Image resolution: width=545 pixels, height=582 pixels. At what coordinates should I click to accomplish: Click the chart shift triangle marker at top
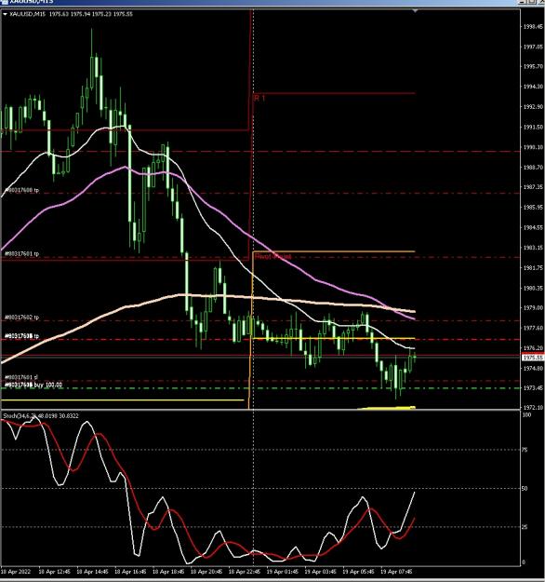pyautogui.click(x=415, y=11)
